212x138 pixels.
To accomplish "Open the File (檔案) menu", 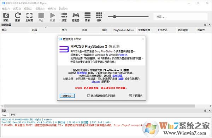I will pos(6,8).
